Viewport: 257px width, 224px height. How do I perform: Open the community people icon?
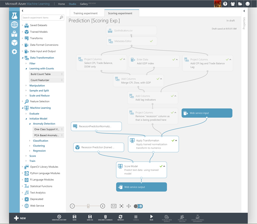[x=233, y=4]
